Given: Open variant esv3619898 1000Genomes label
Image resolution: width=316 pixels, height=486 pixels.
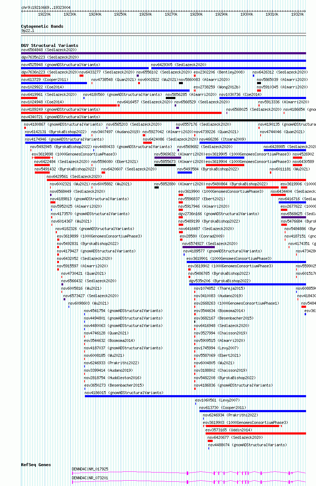Looking at the screenshot, I should point(74,154).
